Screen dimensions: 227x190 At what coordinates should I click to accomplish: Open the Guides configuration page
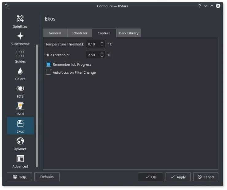[x=20, y=56]
